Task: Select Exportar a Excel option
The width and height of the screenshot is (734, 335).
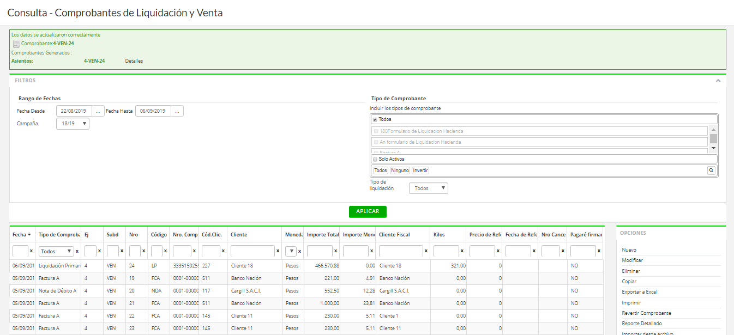Action: pyautogui.click(x=640, y=292)
